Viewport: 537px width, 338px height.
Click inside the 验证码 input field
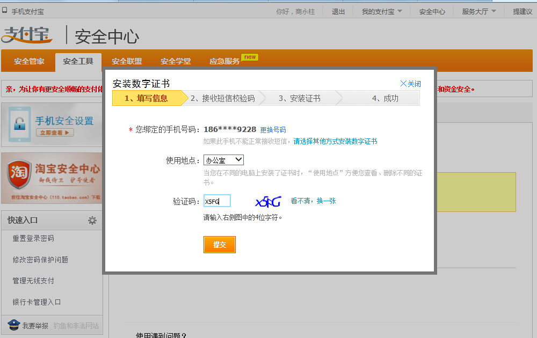pyautogui.click(x=217, y=200)
